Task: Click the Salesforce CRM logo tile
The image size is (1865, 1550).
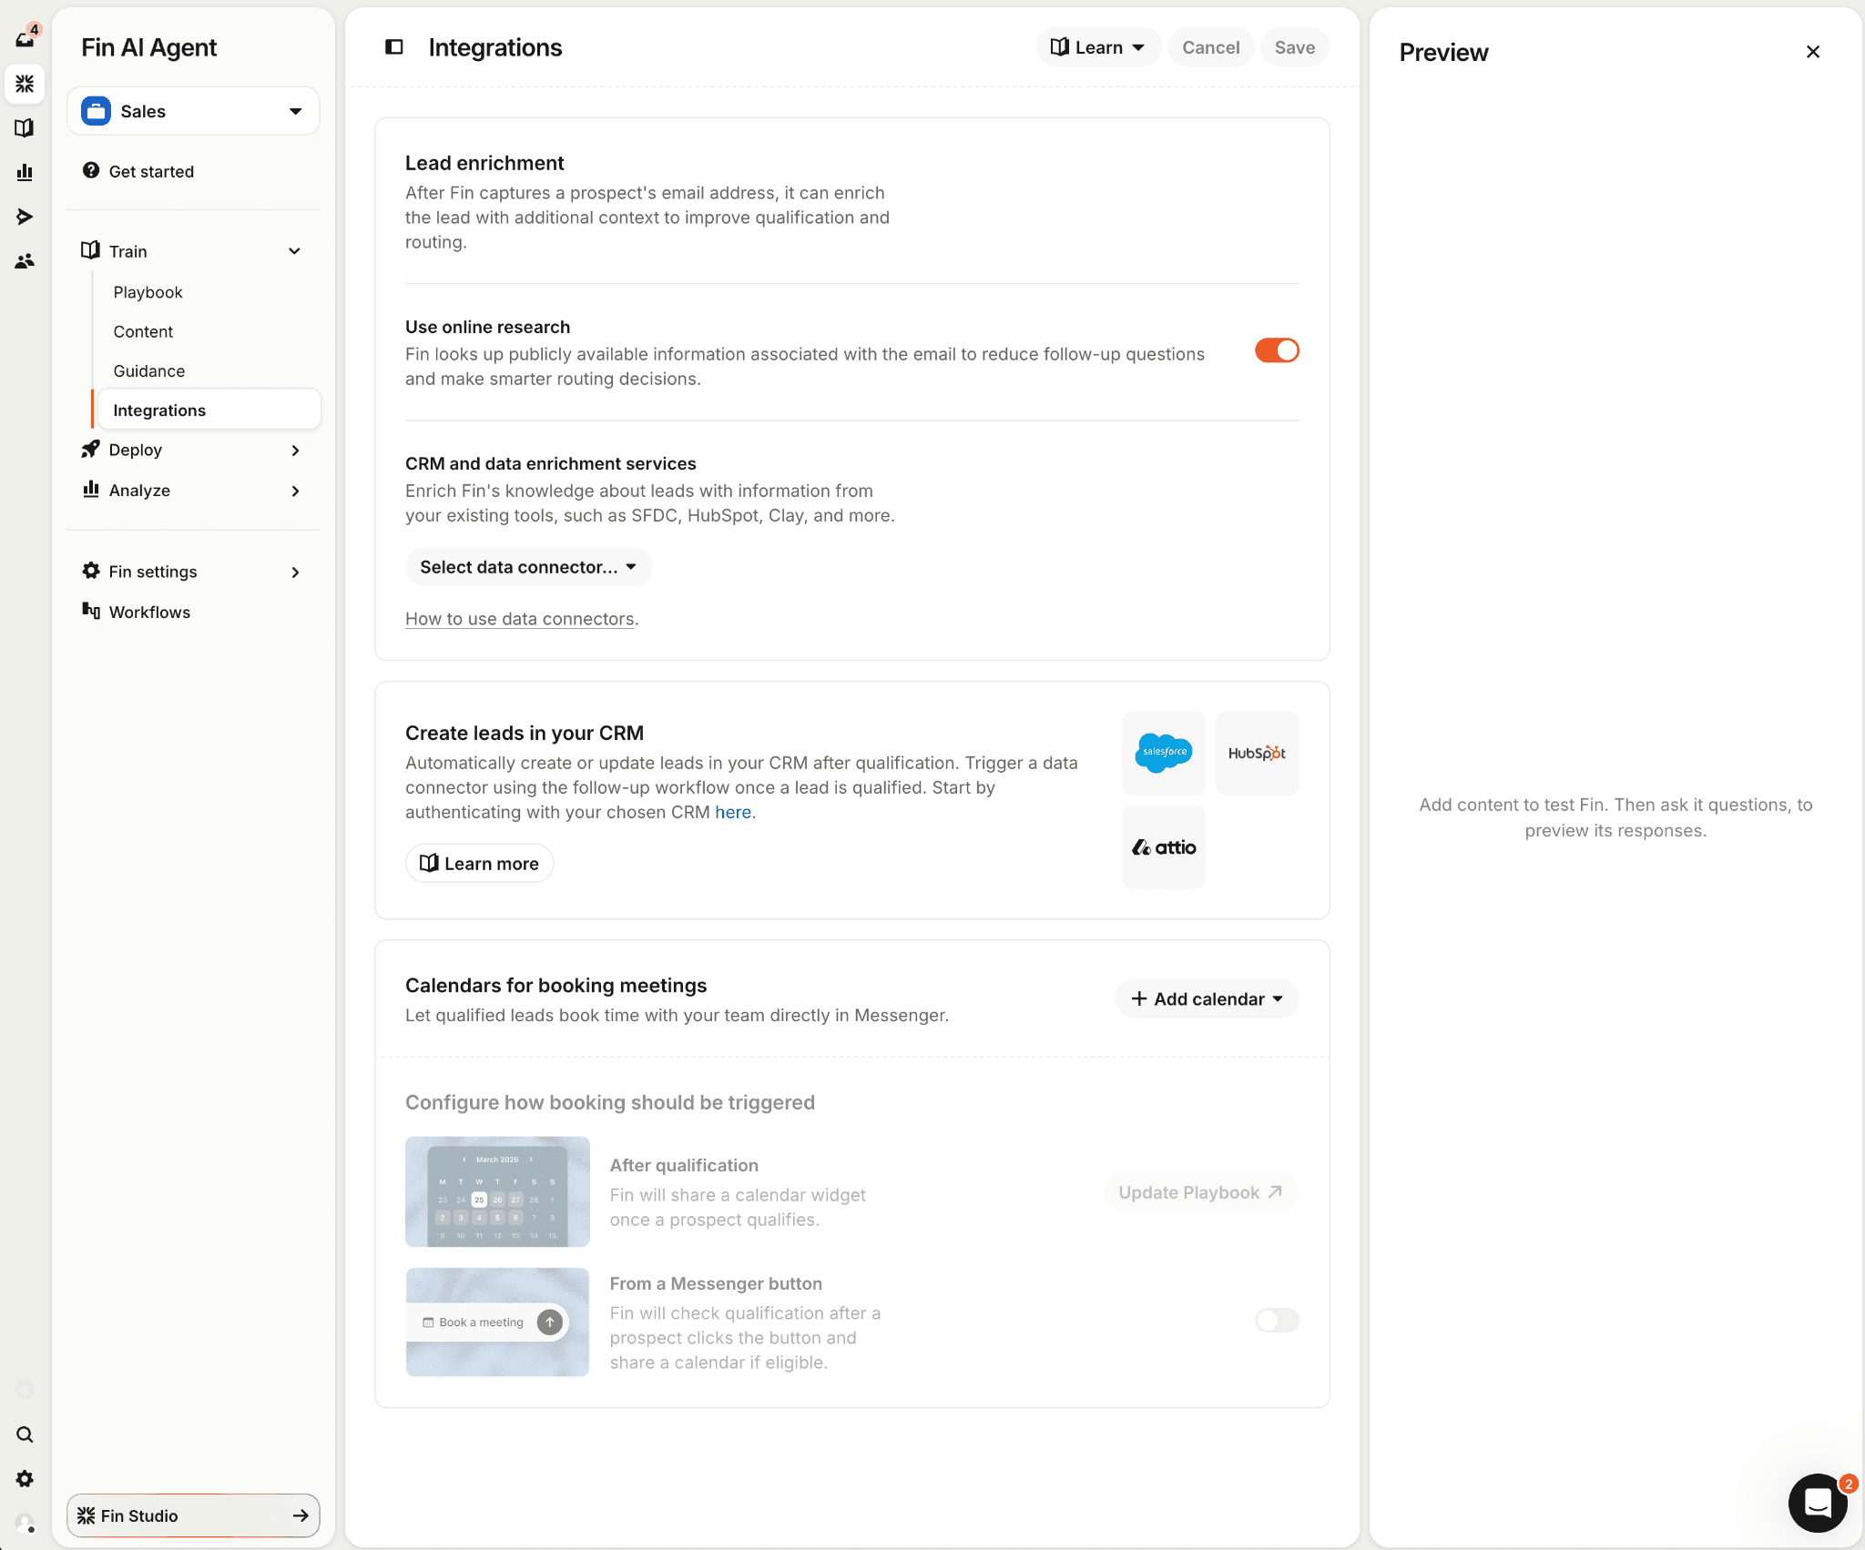Action: tap(1164, 753)
